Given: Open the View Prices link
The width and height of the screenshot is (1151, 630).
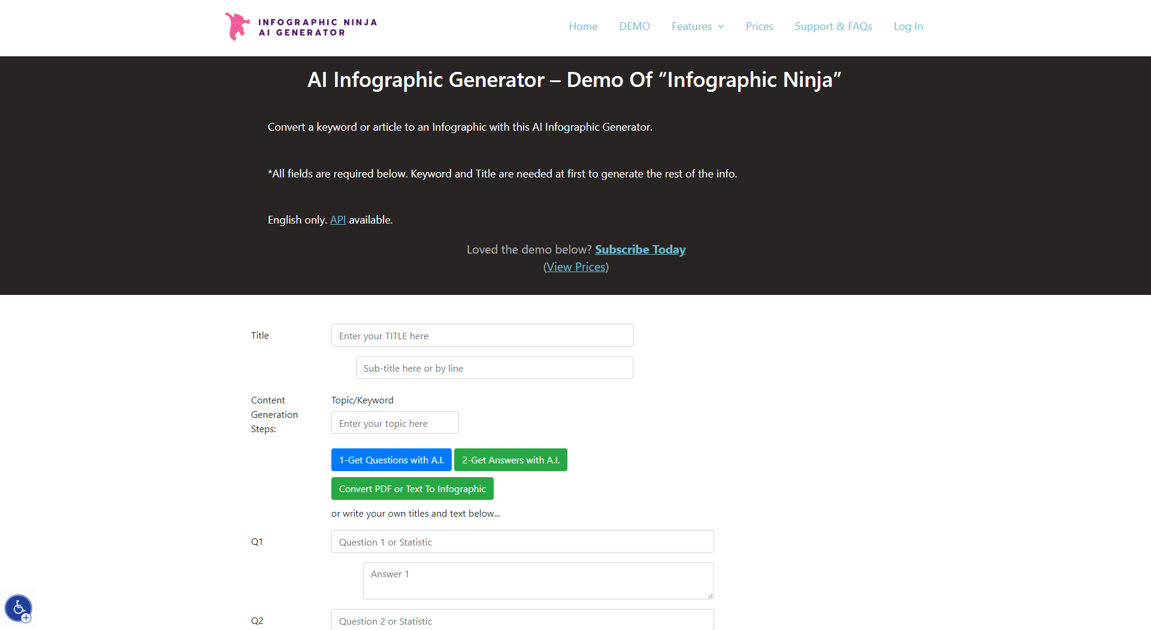Looking at the screenshot, I should [x=576, y=267].
